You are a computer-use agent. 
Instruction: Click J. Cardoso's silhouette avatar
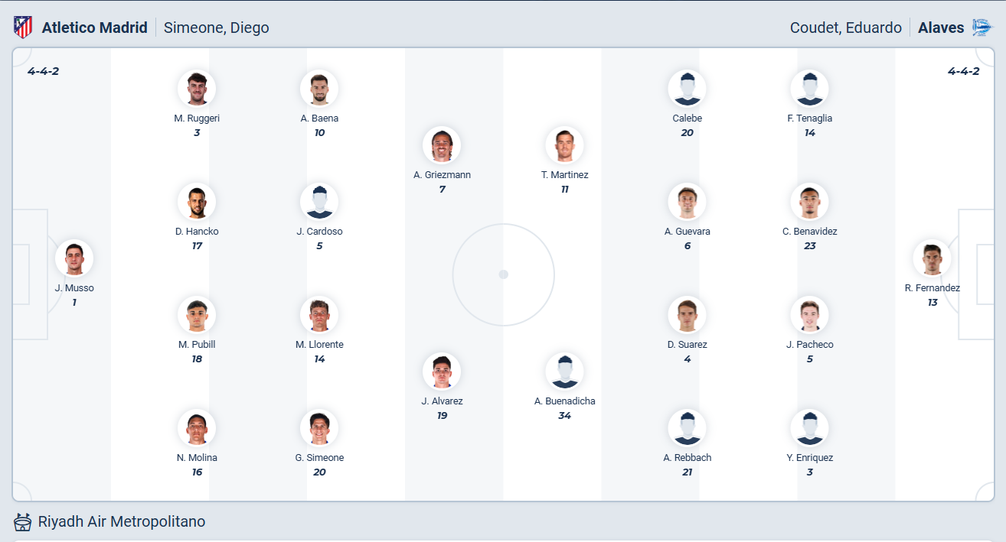(319, 202)
